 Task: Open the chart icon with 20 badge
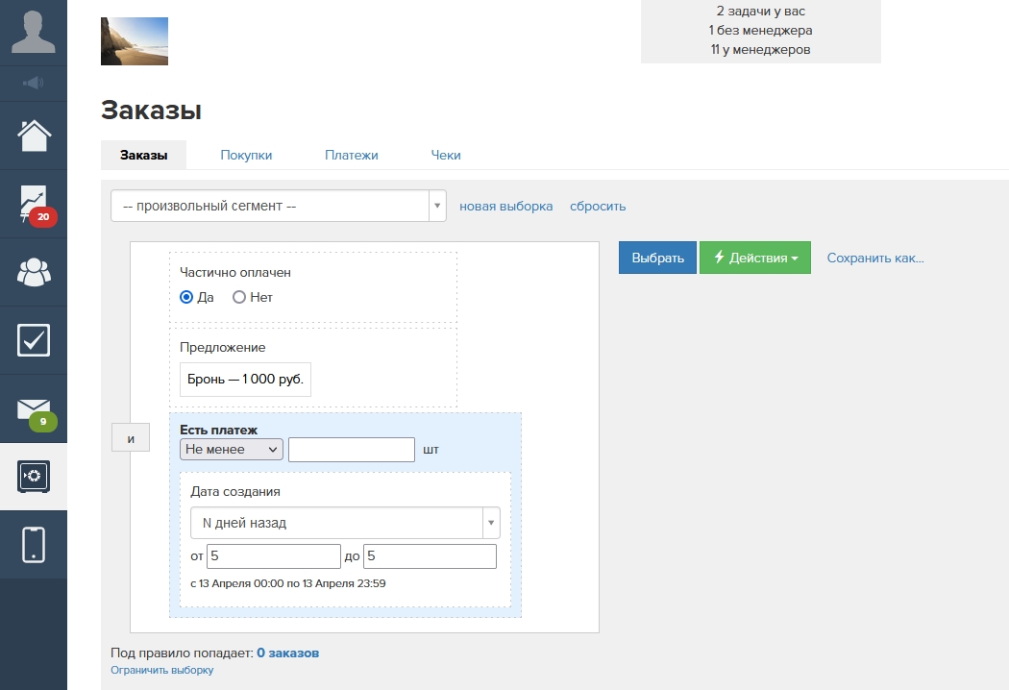34,204
